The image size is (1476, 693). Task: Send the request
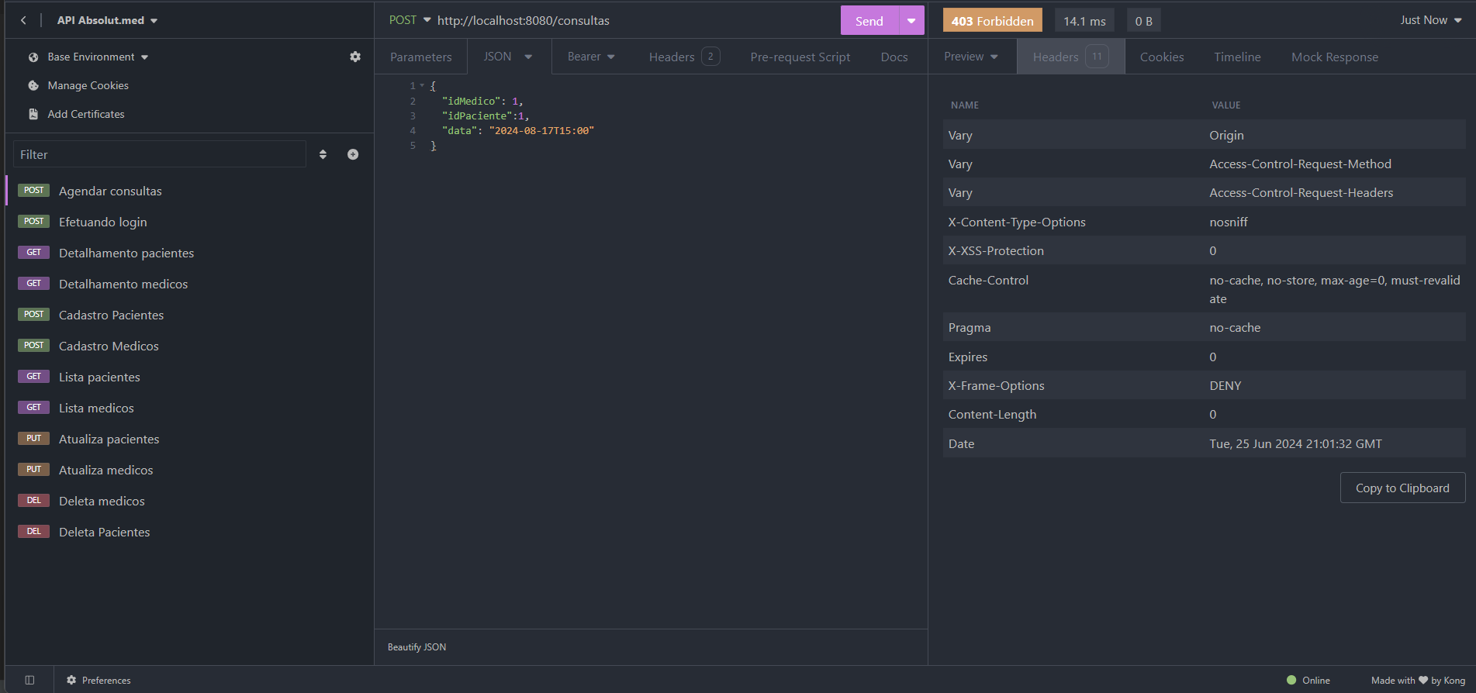click(x=869, y=21)
